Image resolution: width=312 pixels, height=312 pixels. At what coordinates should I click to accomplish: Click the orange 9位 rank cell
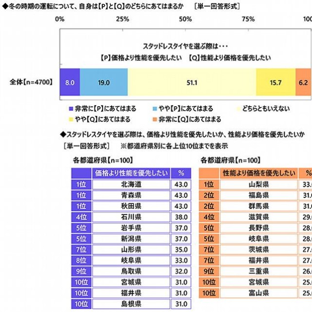209,271
